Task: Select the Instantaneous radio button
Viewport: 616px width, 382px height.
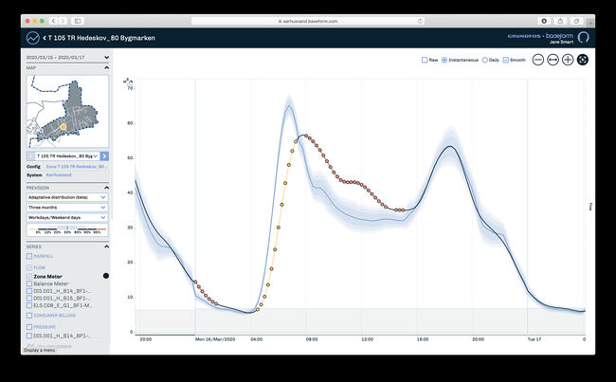Action: tap(444, 60)
